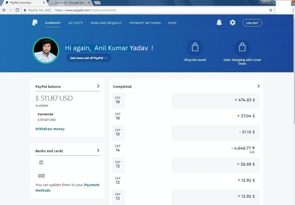Open PayPal balance chevron arrow
Viewport: 295px width, 205px height.
click(98, 86)
